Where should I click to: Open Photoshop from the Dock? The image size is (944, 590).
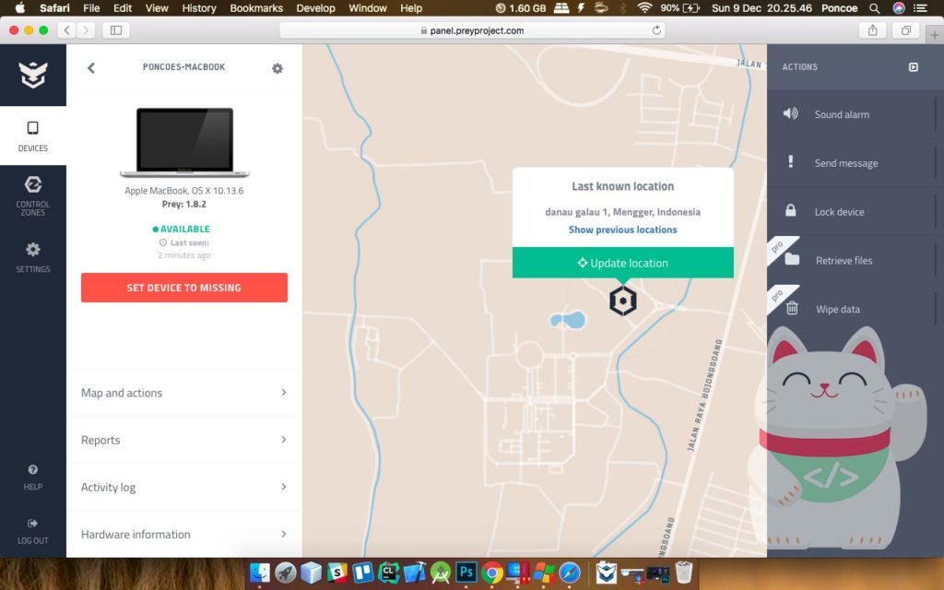tap(466, 572)
